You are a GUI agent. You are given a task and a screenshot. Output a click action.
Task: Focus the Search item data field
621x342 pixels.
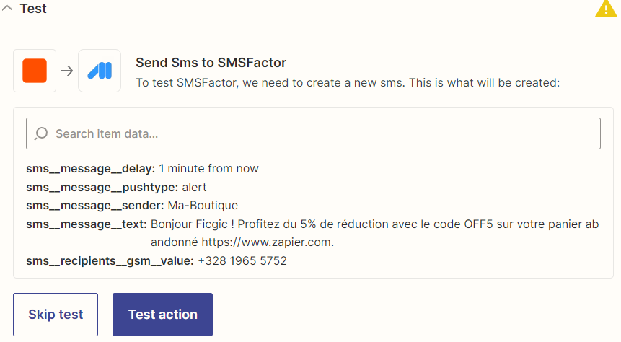[x=313, y=133]
